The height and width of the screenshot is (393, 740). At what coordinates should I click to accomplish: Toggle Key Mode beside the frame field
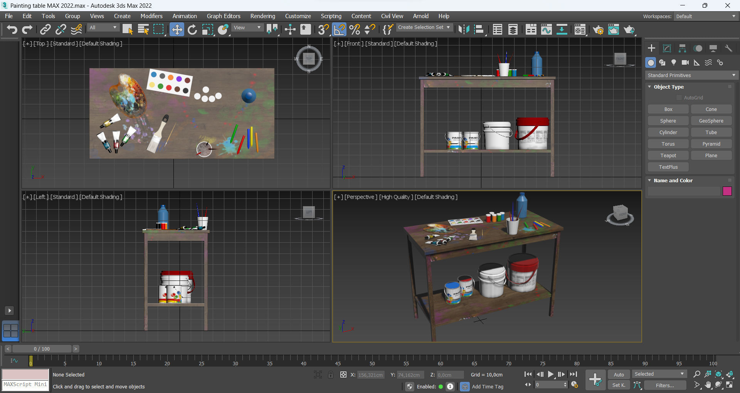(528, 385)
